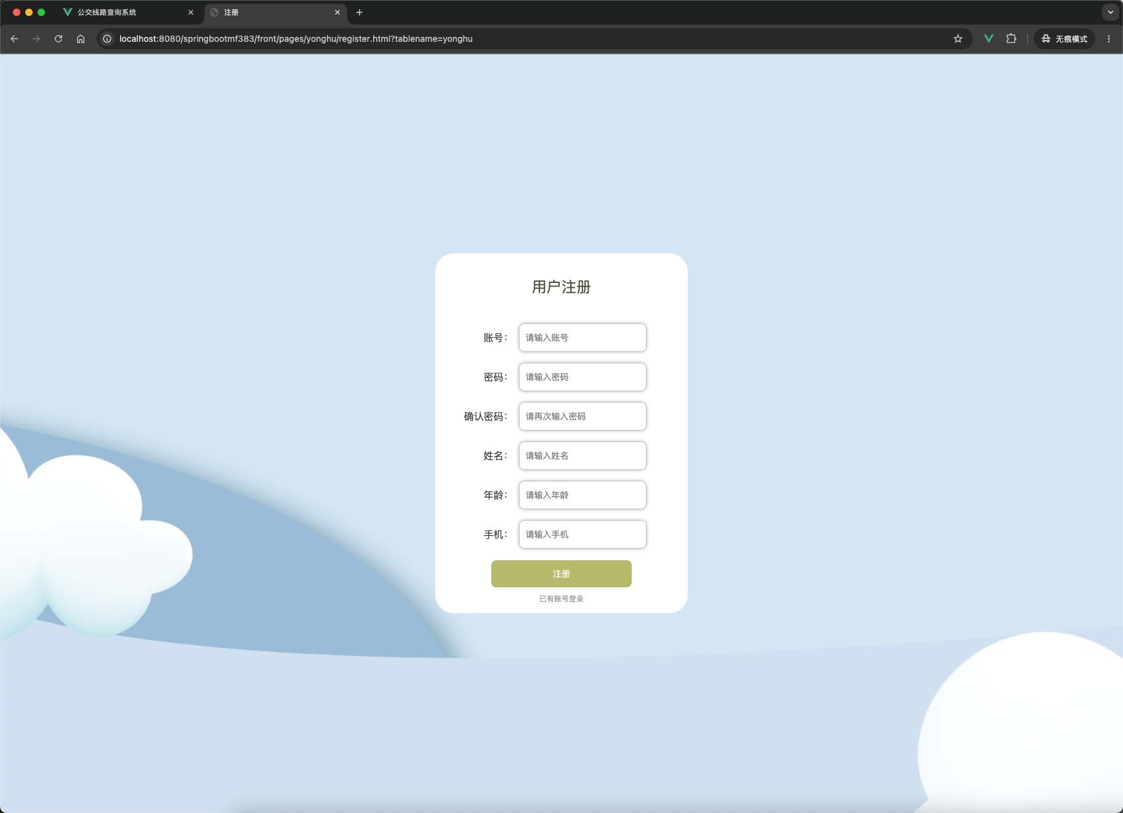
Task: Focus the 请输入手机 input field
Action: coord(582,534)
